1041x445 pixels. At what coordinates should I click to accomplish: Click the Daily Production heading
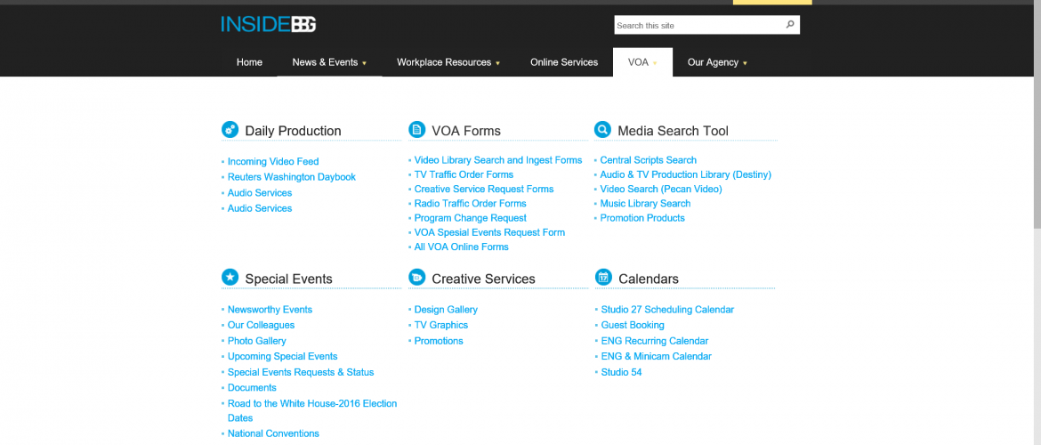coord(293,131)
